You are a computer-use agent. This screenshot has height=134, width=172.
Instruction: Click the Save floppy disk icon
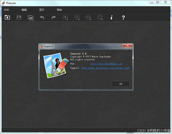19,17
